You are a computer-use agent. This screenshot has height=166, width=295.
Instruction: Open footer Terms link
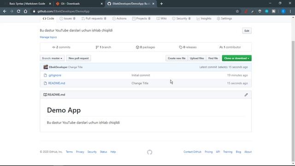69,152
